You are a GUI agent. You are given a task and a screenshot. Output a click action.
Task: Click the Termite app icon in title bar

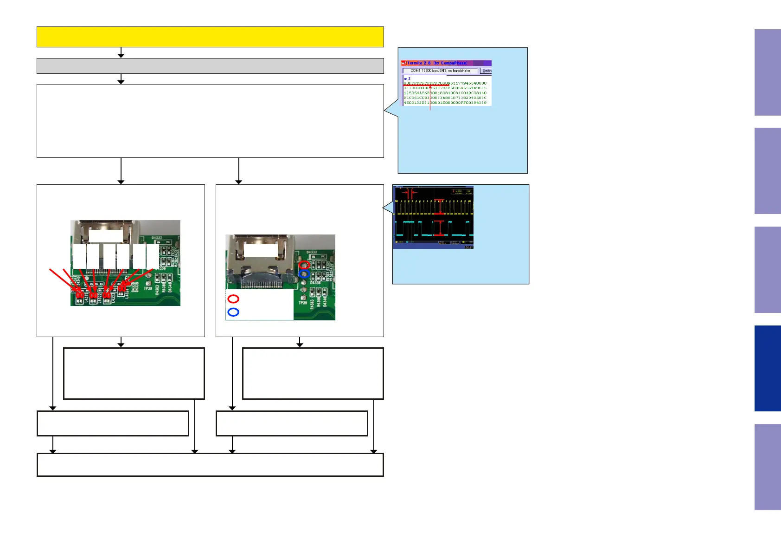404,63
